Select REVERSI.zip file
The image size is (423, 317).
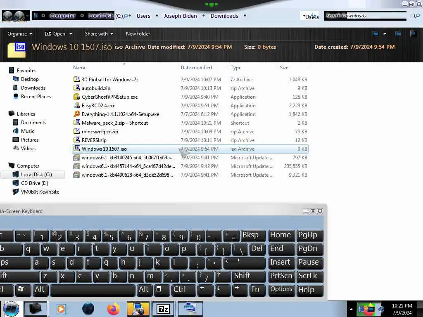click(x=94, y=140)
